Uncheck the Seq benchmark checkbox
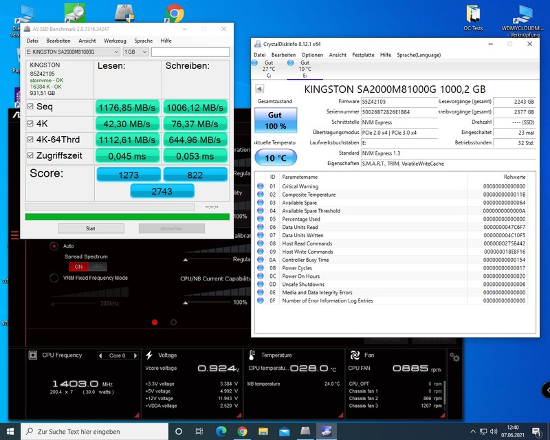The width and height of the screenshot is (550, 440). [30, 107]
